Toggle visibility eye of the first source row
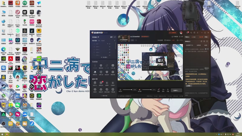The image size is (242, 136). click(x=110, y=44)
